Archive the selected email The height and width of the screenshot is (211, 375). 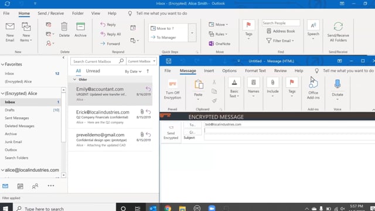[80, 30]
